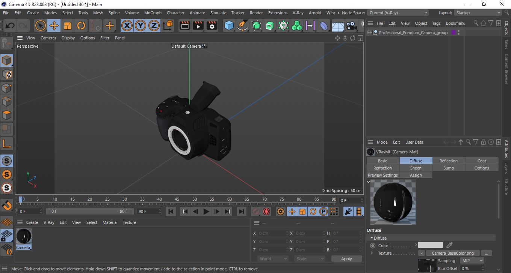Click Camera_BaseColor.png texture button

(x=453, y=253)
